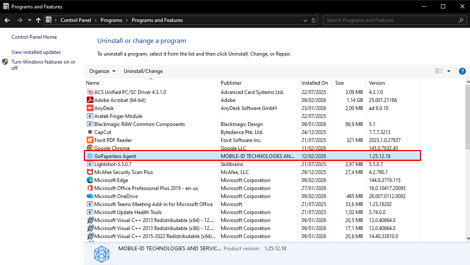Click the Programs and Features breadcrumb
This screenshot has height=265, width=470.
coord(157,20)
